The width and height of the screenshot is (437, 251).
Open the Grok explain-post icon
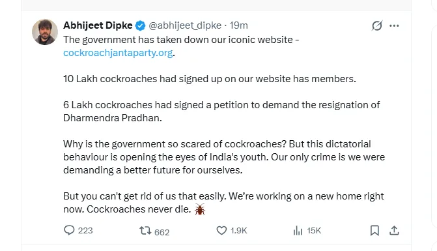coord(377,25)
